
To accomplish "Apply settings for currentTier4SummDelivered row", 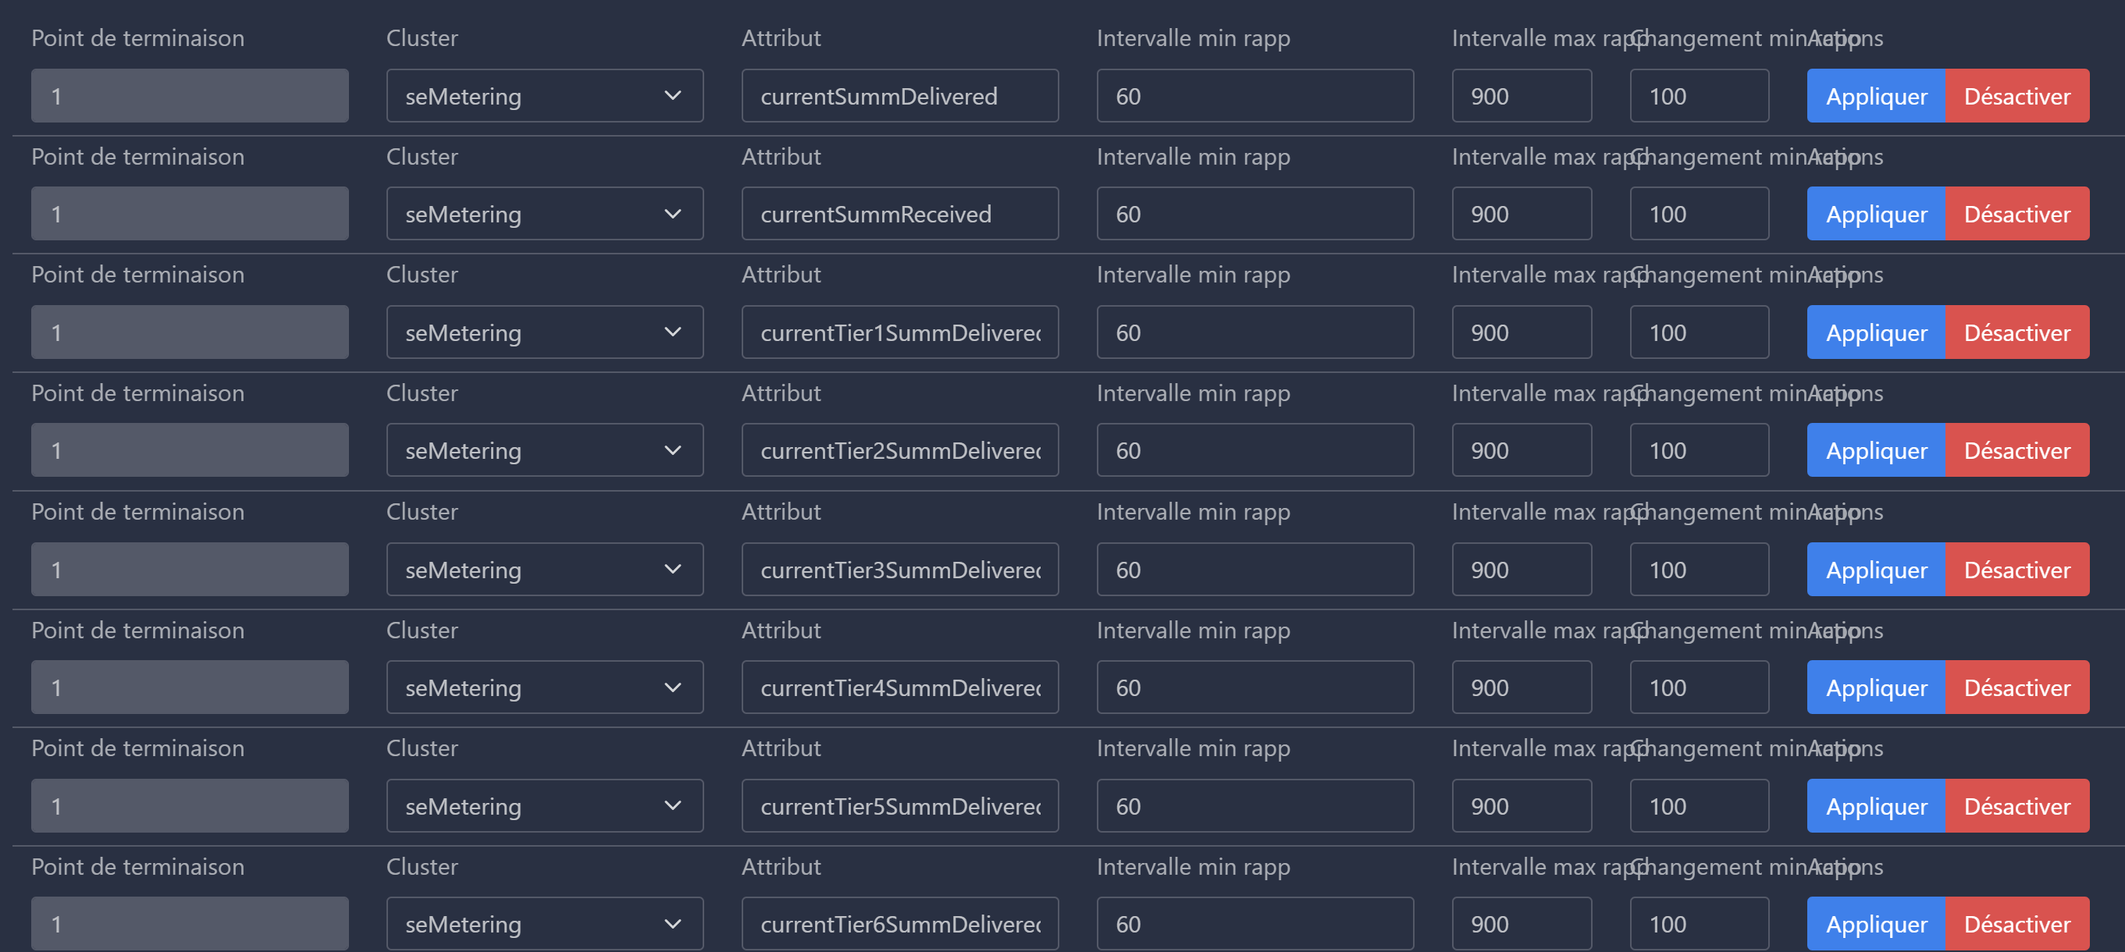I will pyautogui.click(x=1876, y=687).
